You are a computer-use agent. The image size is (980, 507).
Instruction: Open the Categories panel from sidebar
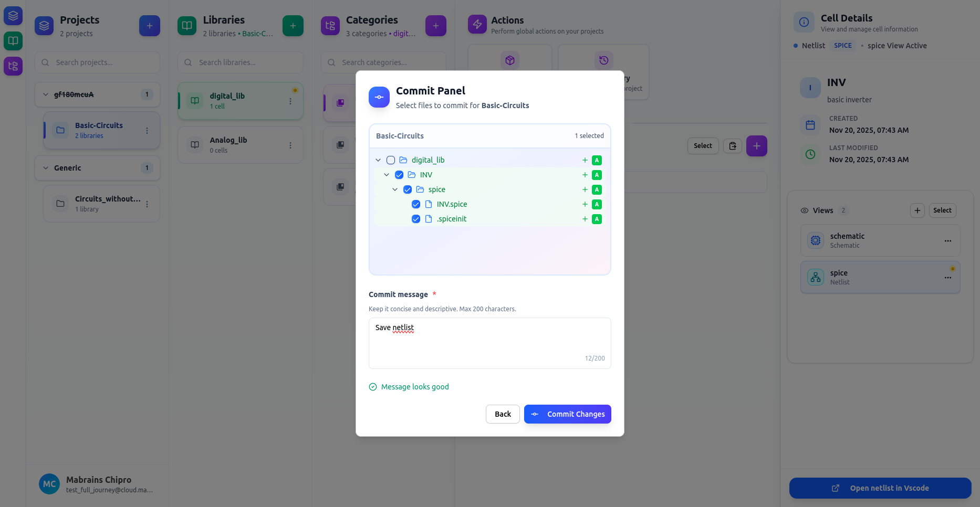point(13,66)
